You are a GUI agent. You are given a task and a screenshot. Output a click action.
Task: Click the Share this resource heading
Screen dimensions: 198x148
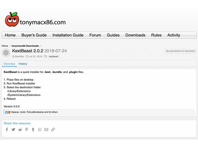point(17,123)
